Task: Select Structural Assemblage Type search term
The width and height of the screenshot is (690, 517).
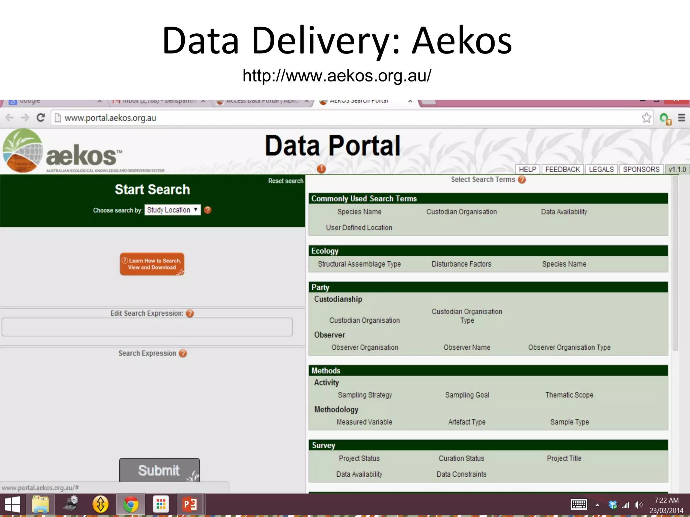Action: [x=359, y=264]
